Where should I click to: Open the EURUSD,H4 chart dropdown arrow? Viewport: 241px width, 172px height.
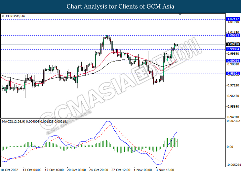click(3, 16)
